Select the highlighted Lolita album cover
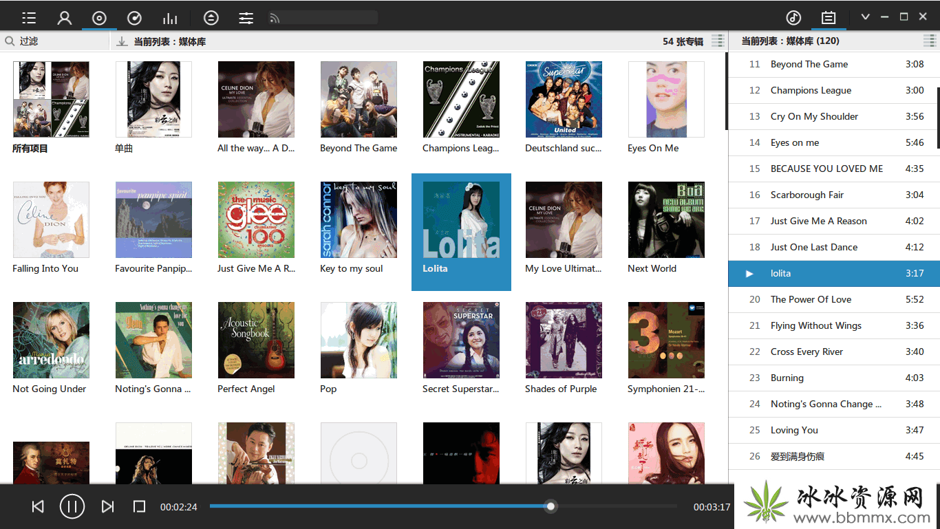940x529 pixels. tap(461, 220)
